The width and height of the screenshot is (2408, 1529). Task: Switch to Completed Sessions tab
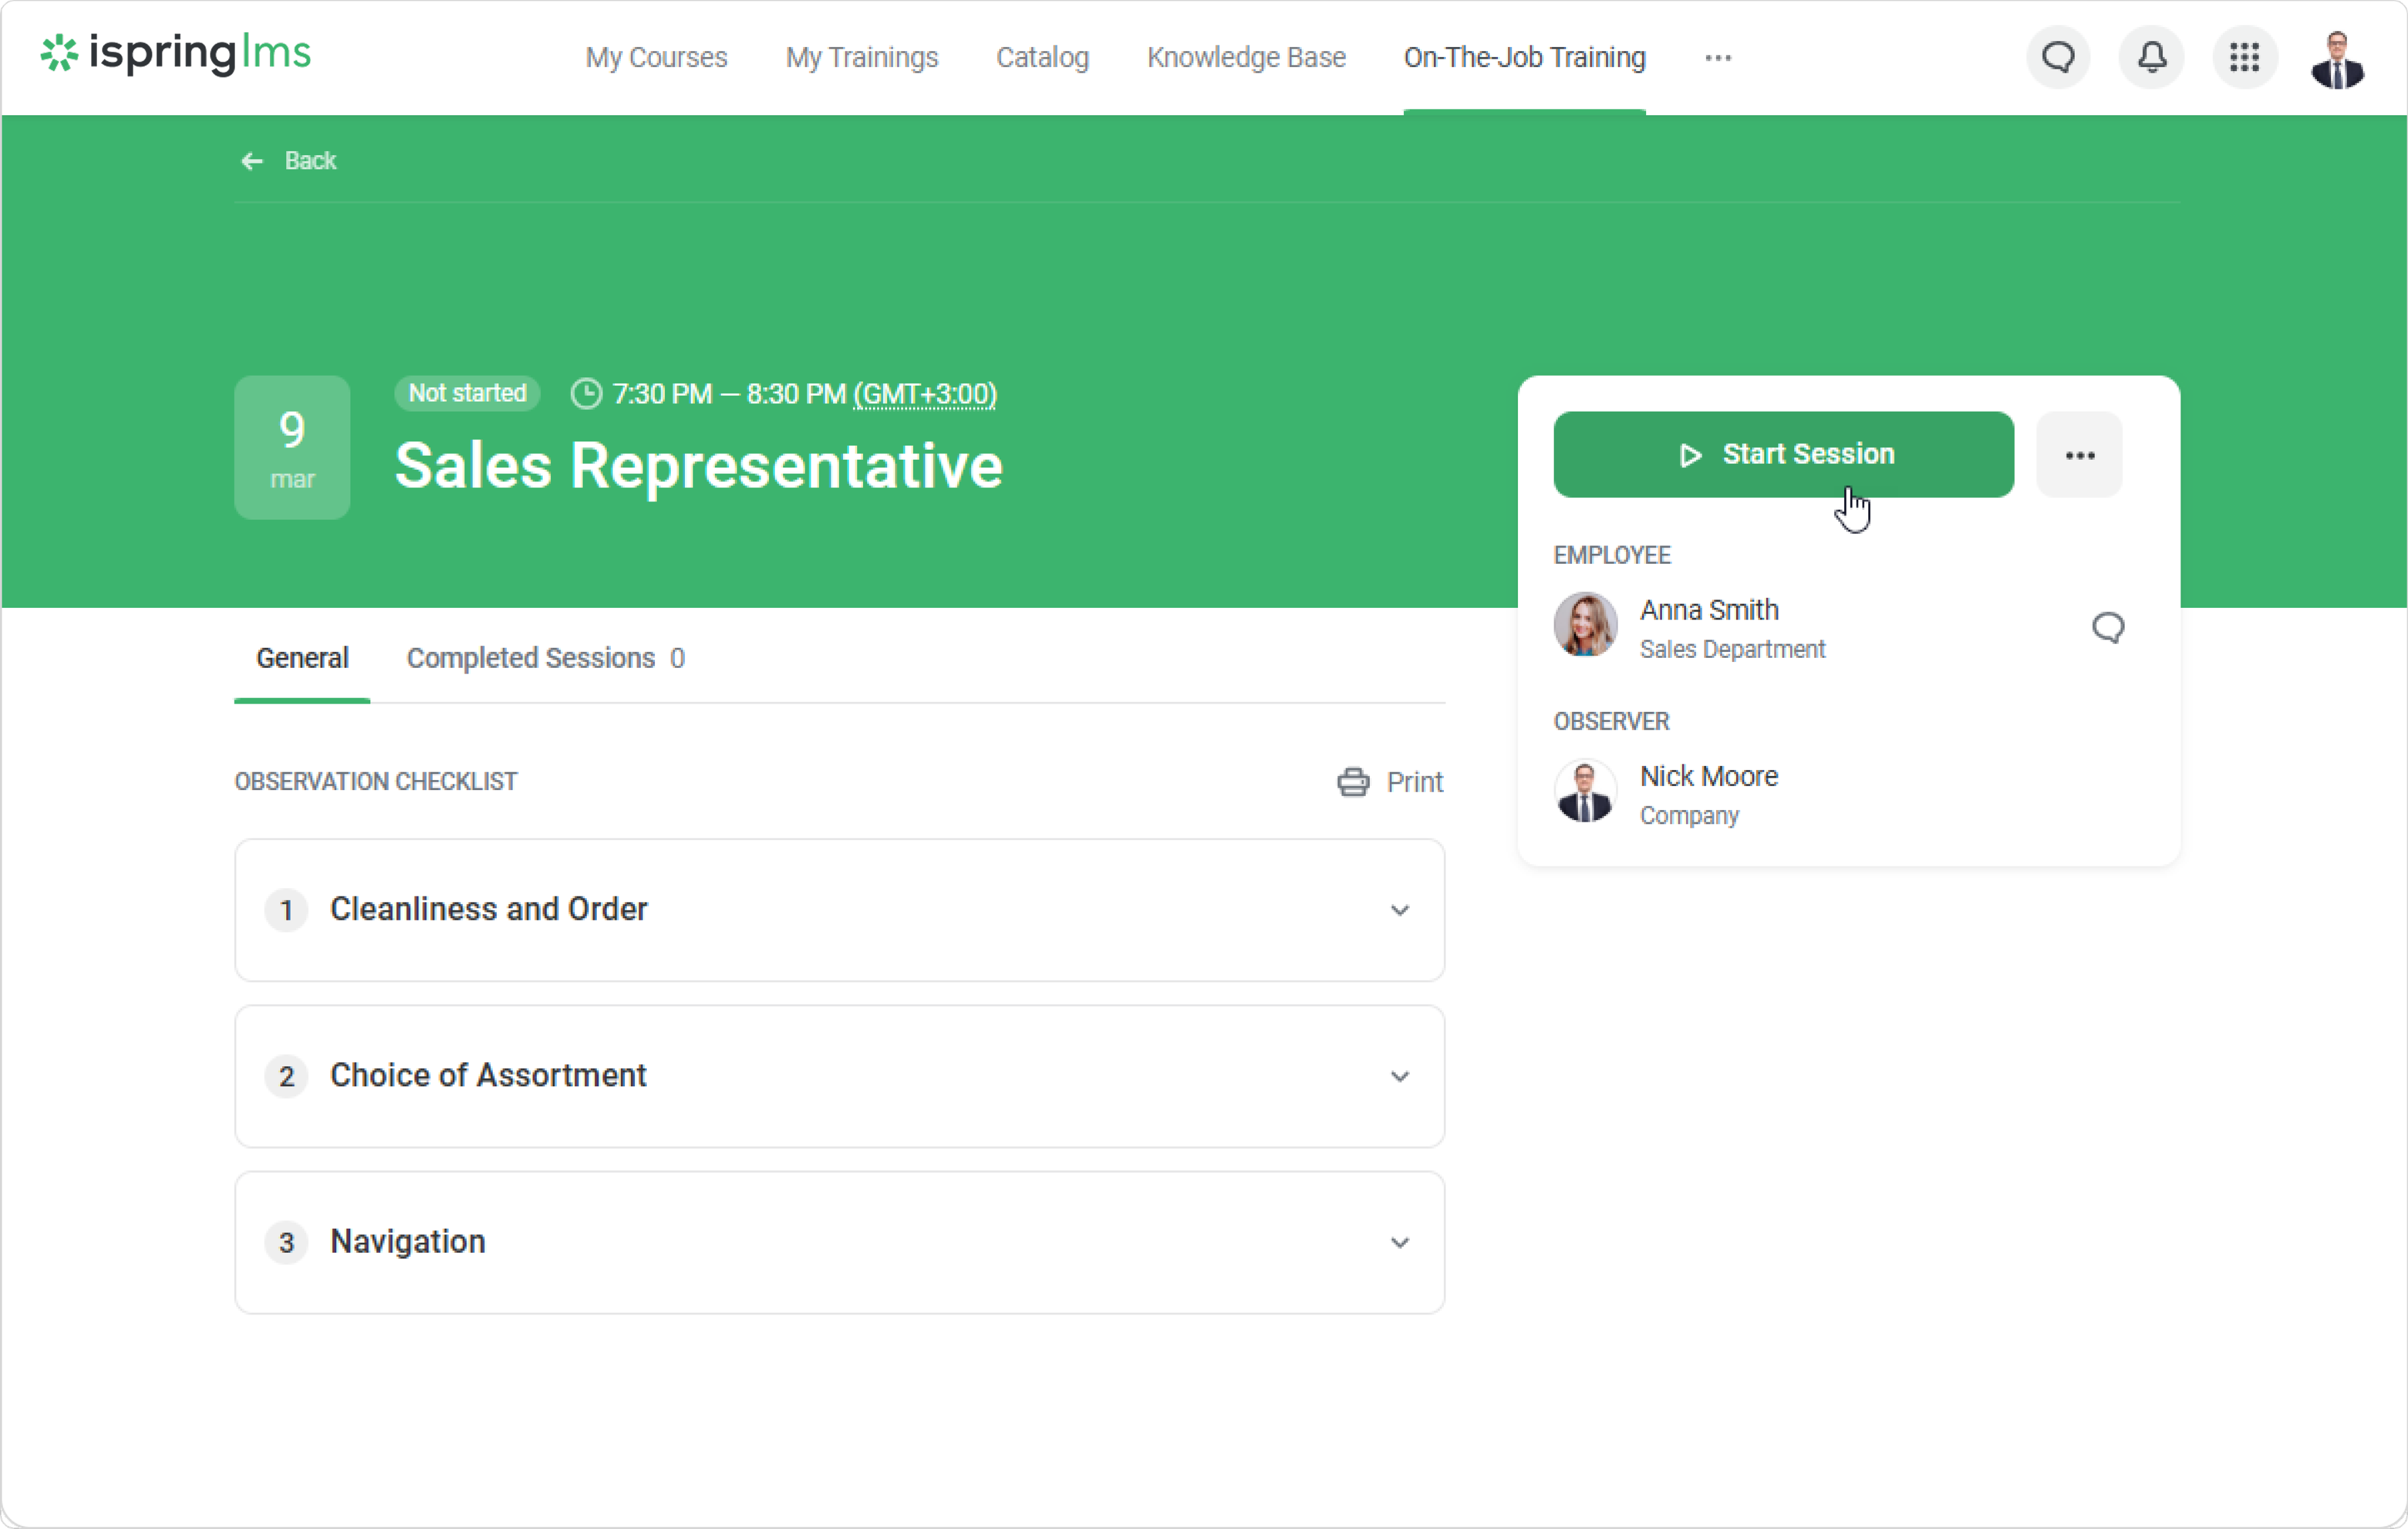pyautogui.click(x=545, y=658)
